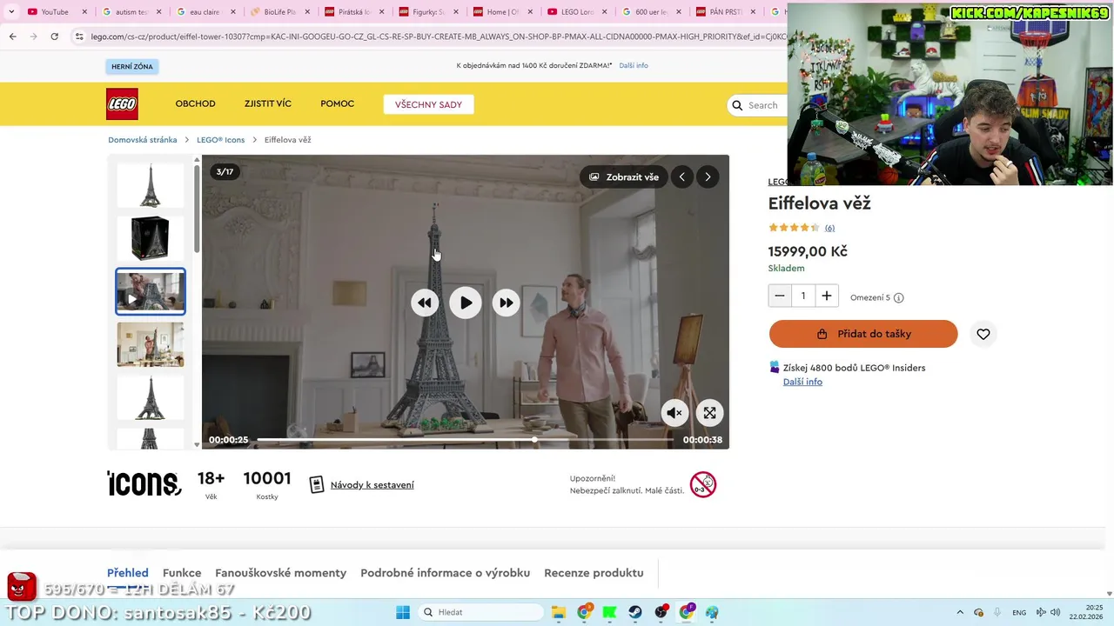
Task: Switch to Podrobné informace o výrobku tab
Action: point(446,573)
